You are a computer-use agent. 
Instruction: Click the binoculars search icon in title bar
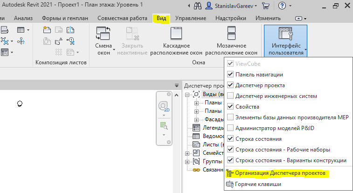198,6
